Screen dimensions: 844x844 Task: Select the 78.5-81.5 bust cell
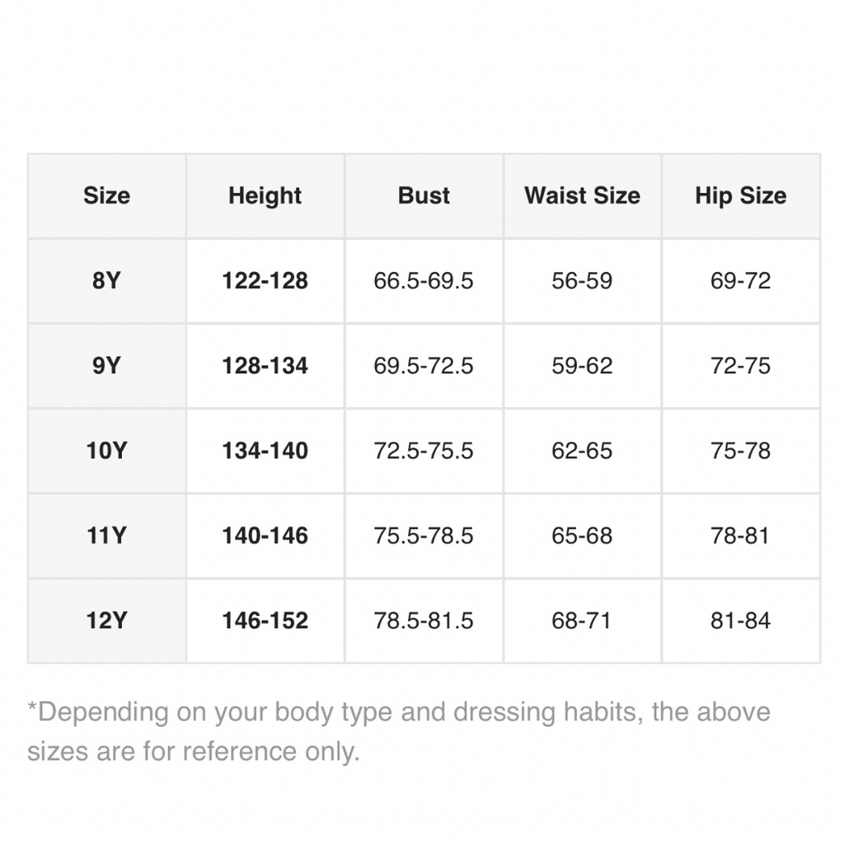coord(424,621)
